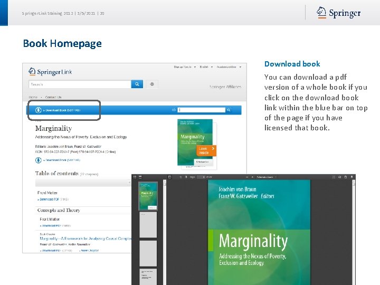Open the Contact Us link
Image resolution: width=380 pixels, height=285 pixels.
click(53, 97)
